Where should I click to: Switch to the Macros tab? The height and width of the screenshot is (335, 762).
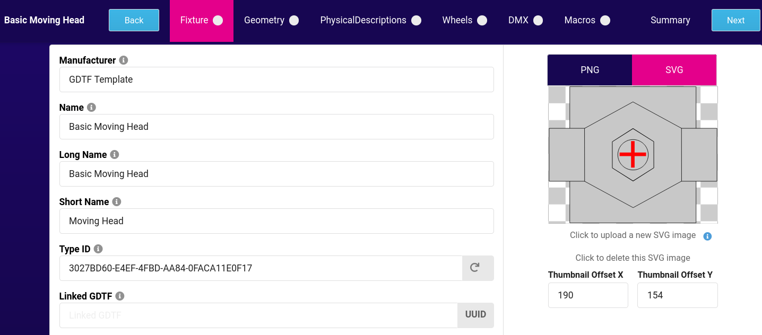coord(587,21)
